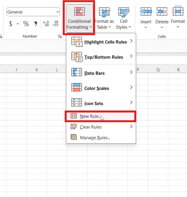
Task: Open Color Scales submenu
Action: tap(101, 88)
